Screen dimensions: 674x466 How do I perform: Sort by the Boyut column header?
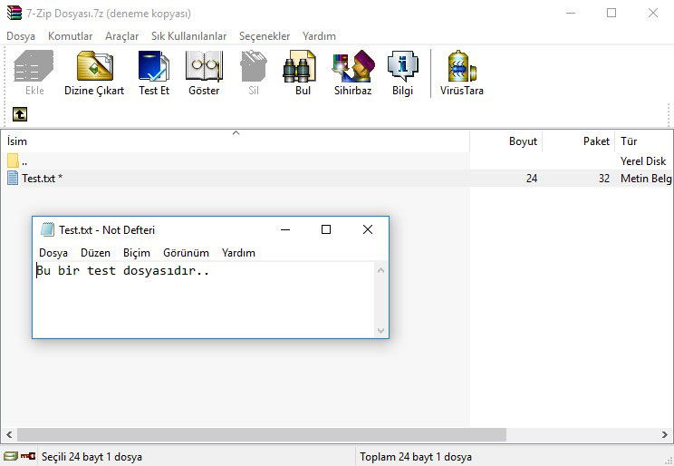tap(505, 141)
